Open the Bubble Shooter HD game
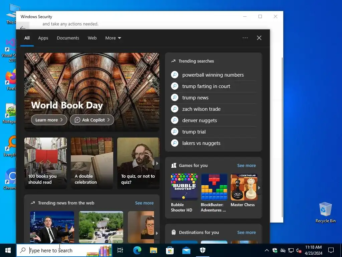 coord(184,193)
